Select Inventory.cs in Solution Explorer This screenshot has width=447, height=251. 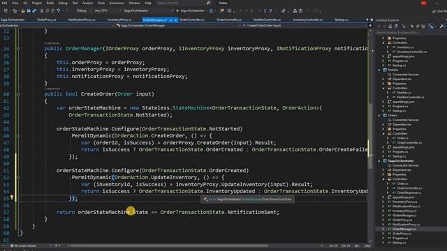(x=405, y=47)
